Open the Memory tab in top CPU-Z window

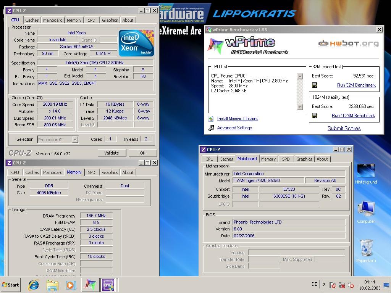coord(74,20)
